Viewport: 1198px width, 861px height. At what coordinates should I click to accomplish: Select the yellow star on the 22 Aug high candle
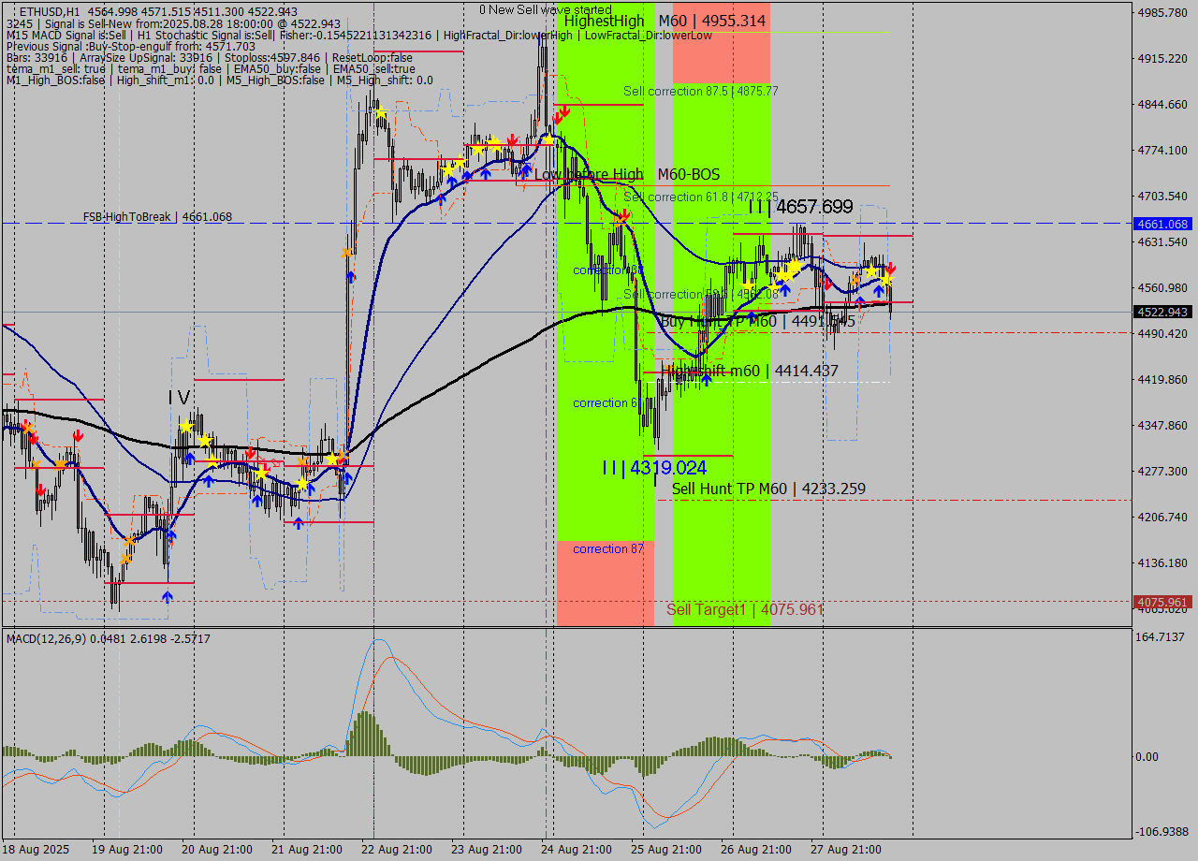379,113
